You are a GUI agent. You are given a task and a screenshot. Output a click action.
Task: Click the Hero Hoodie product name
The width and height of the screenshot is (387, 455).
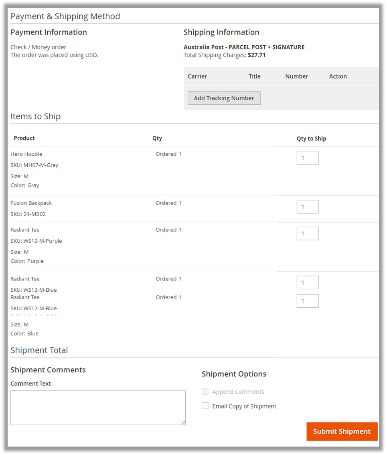click(26, 154)
